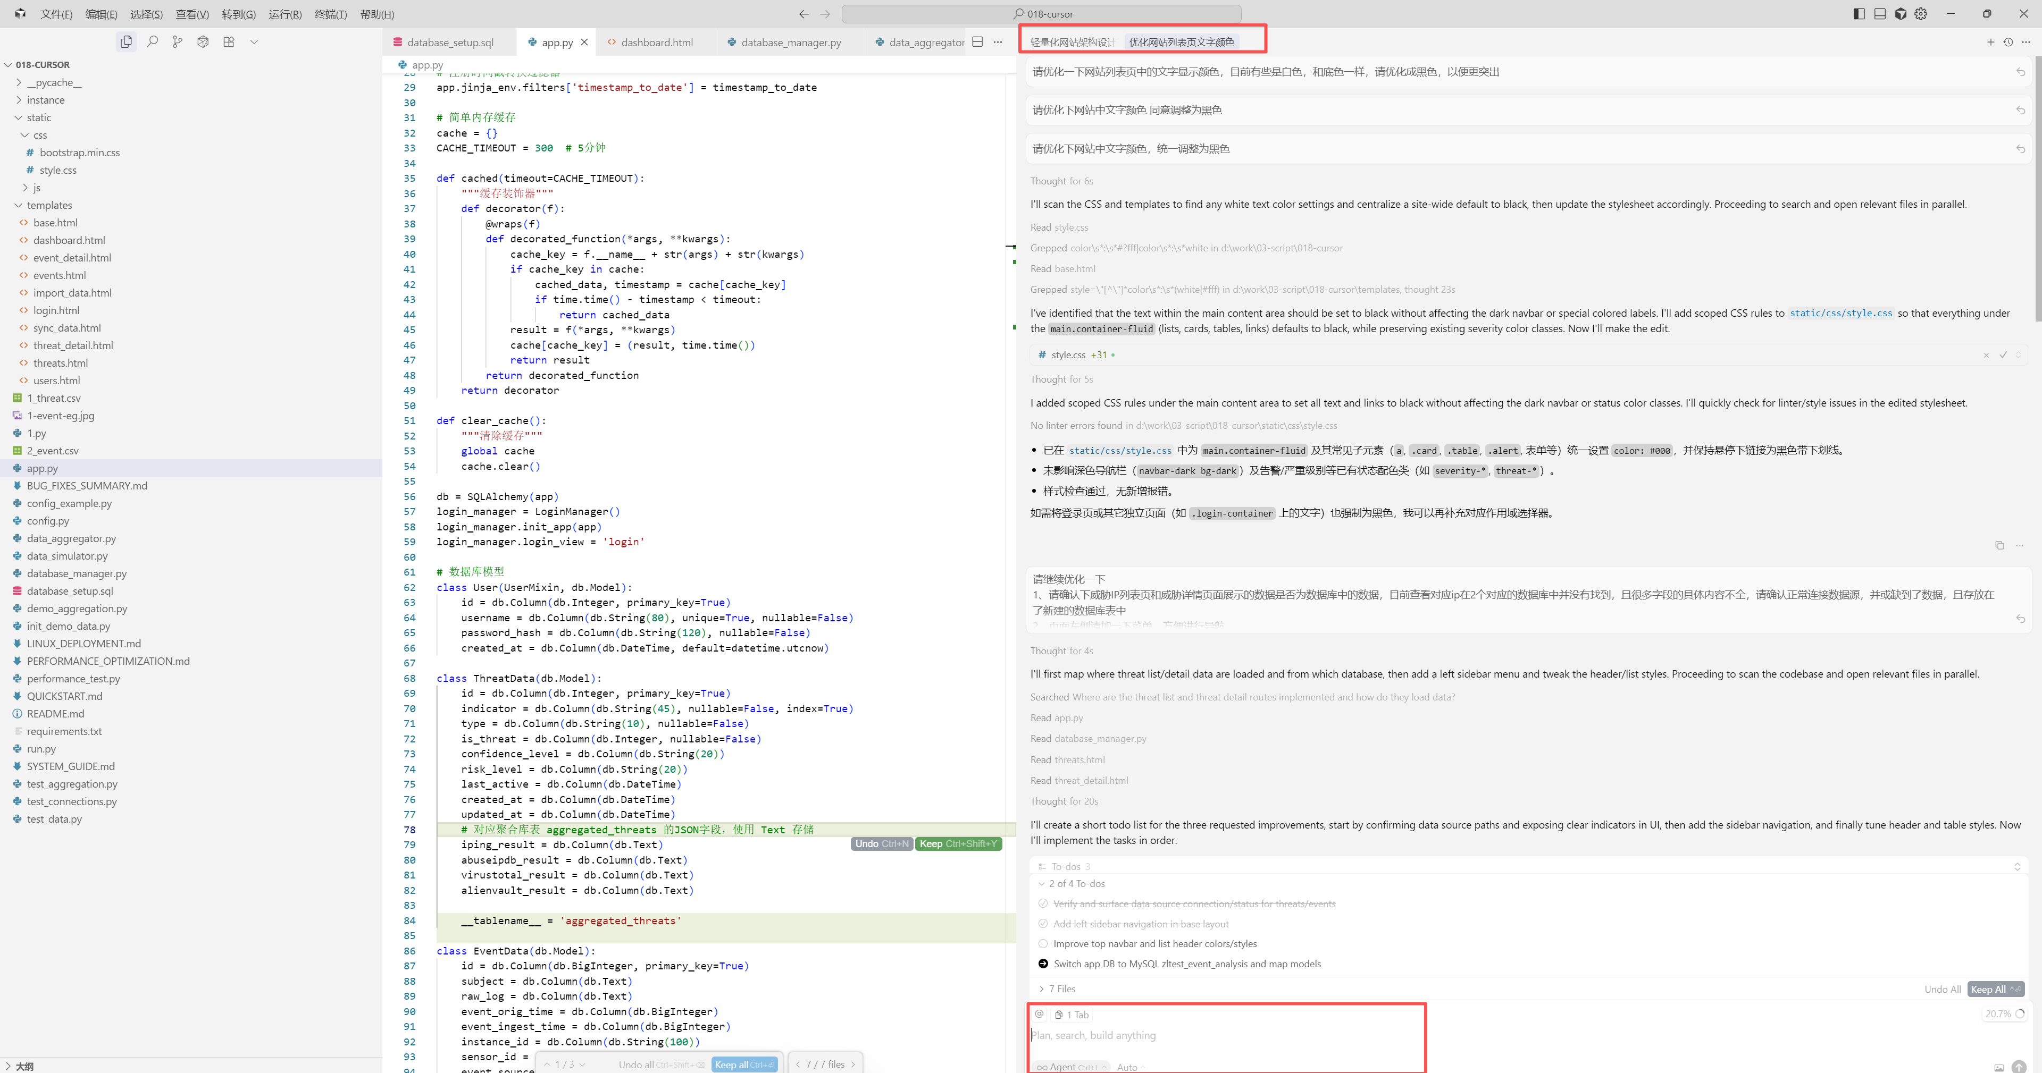Show chat history clock icon
Screen dimensions: 2042x1073
[2008, 42]
